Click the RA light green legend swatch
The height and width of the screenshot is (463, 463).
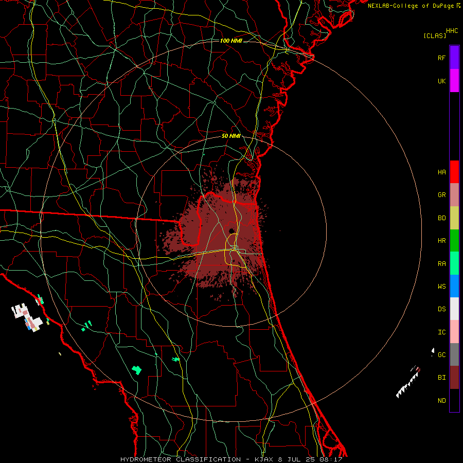tap(454, 263)
